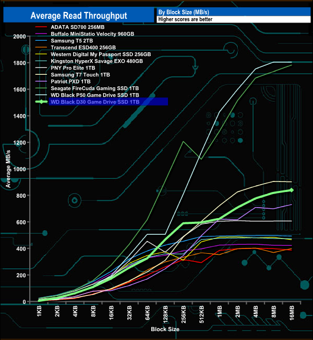Screen dimensions: 313x340
Task: Click the 256KB x-axis label
Action: (184, 314)
